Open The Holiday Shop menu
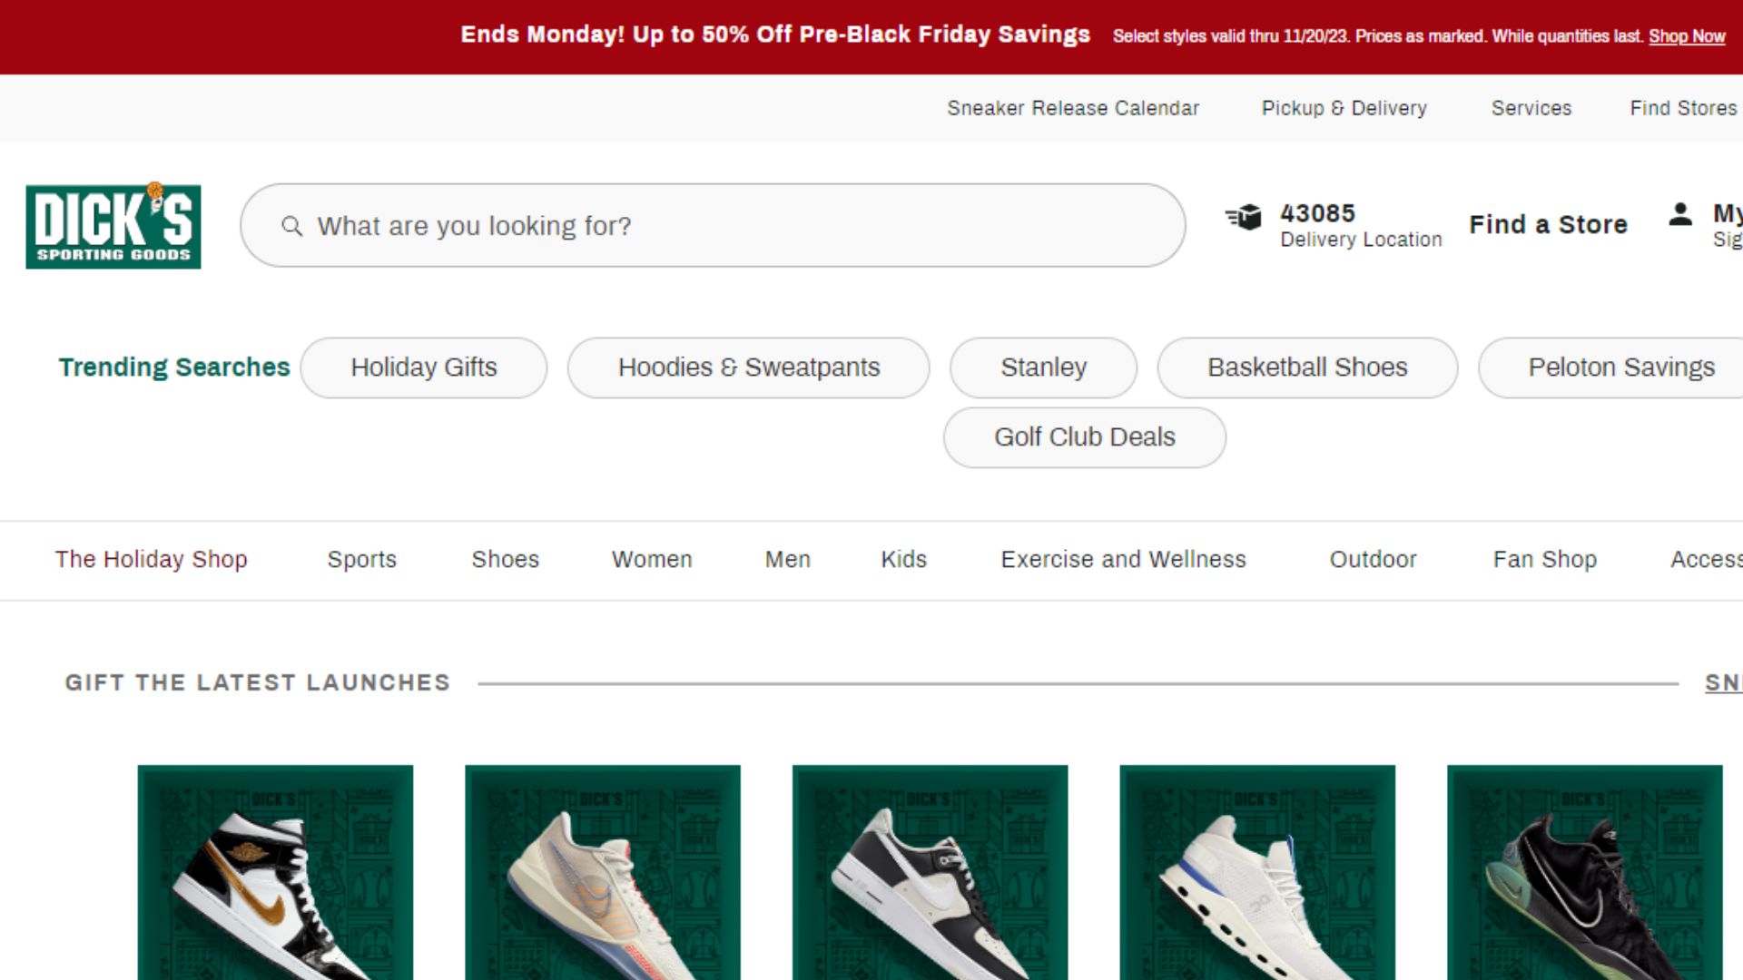This screenshot has width=1743, height=980. [x=151, y=559]
